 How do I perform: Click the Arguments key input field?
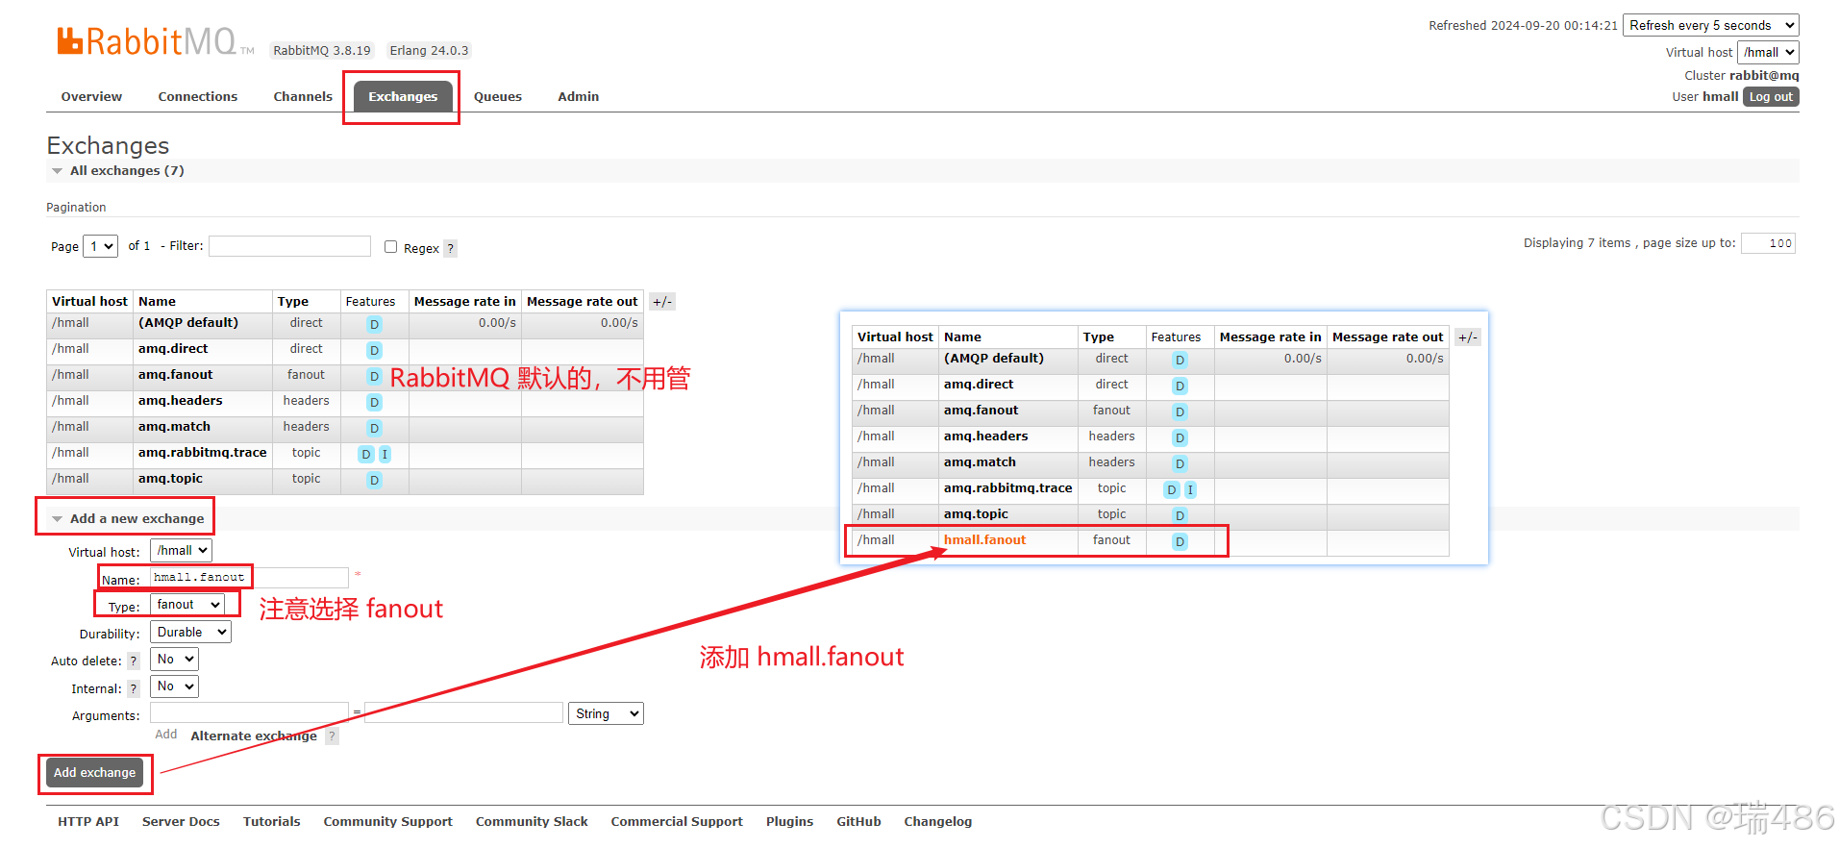click(x=249, y=712)
